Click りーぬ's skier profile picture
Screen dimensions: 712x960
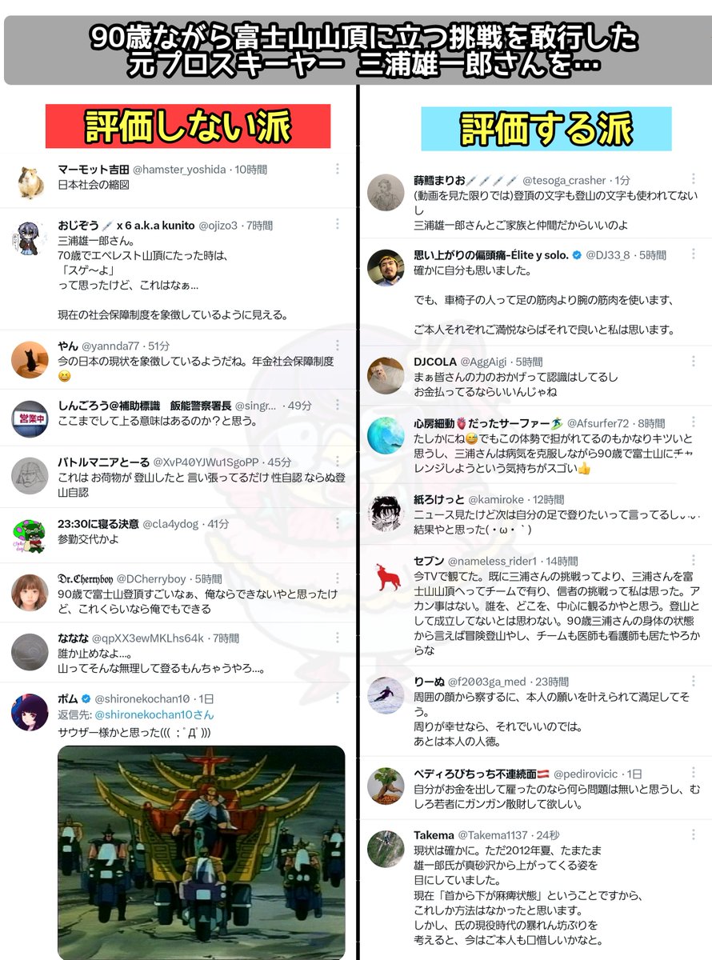(x=386, y=695)
